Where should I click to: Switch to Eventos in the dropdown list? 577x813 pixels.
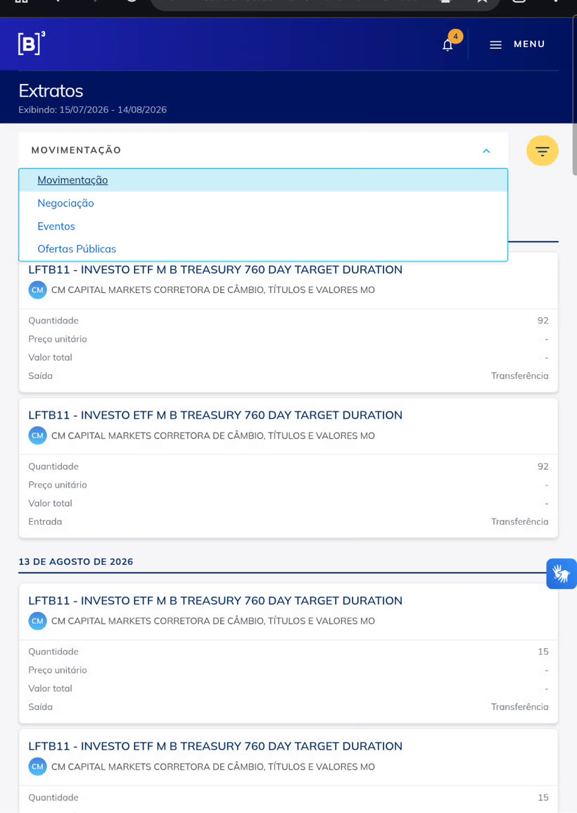[263, 226]
